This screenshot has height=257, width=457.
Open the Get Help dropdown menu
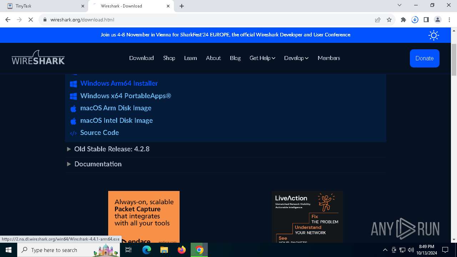(262, 58)
